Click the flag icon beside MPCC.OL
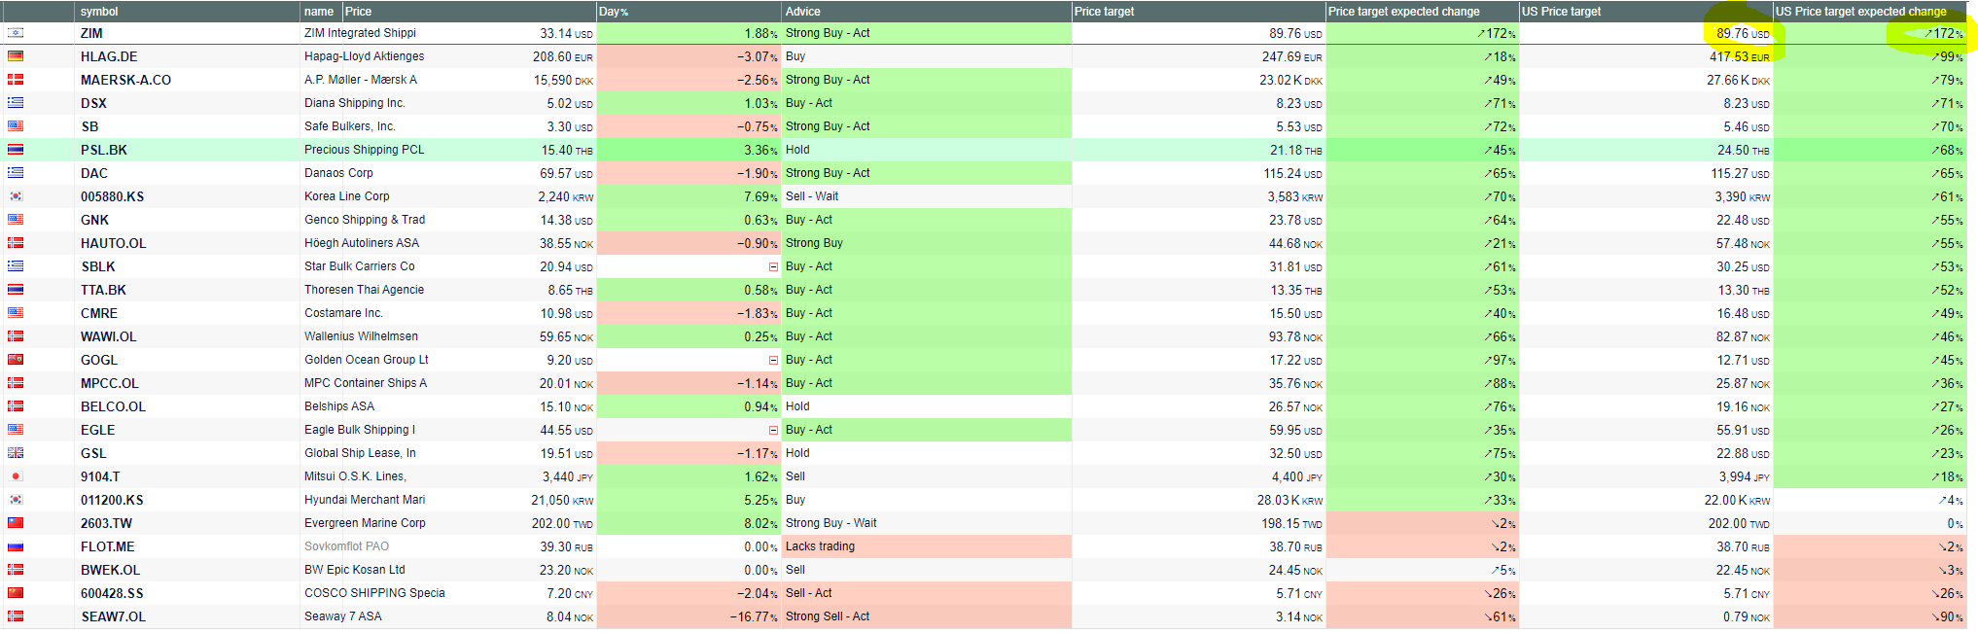 pos(15,383)
